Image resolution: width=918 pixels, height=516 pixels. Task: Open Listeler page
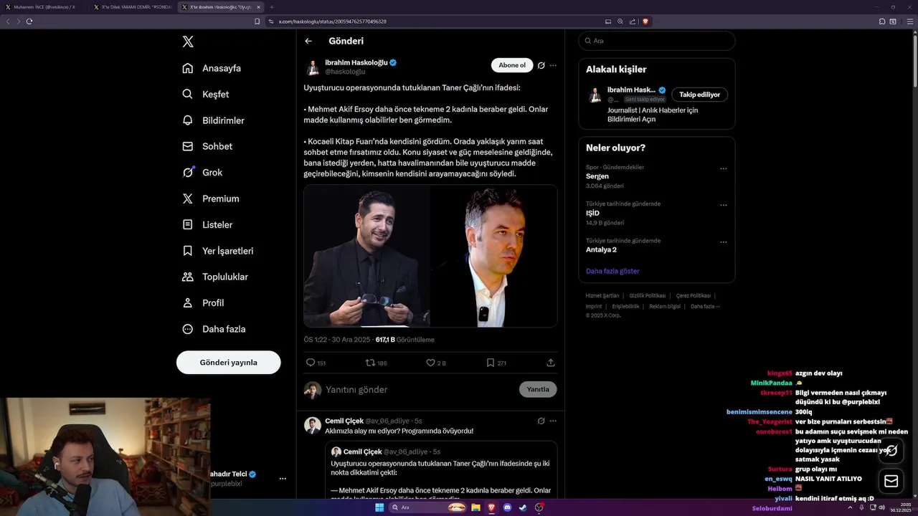pyautogui.click(x=207, y=224)
